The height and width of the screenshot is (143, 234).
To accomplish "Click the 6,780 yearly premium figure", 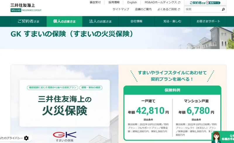I will 198,110.
